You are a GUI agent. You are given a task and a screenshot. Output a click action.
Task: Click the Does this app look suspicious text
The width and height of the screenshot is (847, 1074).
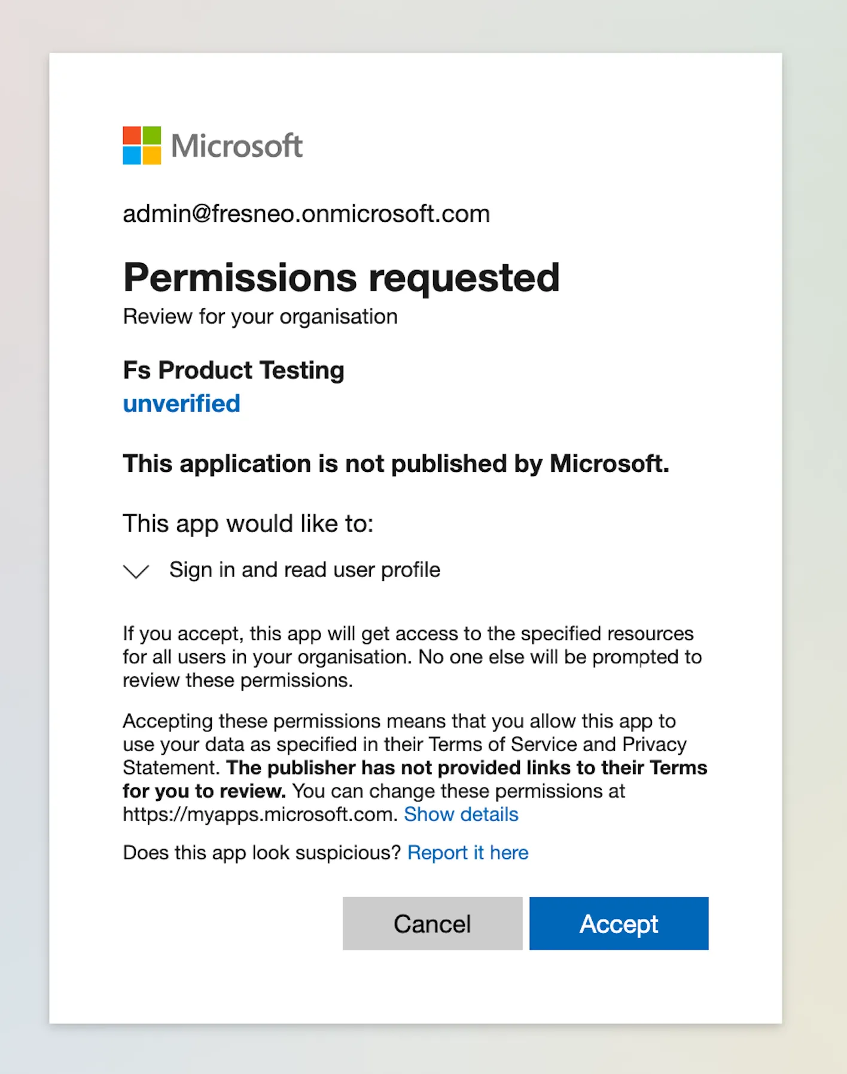coord(261,853)
